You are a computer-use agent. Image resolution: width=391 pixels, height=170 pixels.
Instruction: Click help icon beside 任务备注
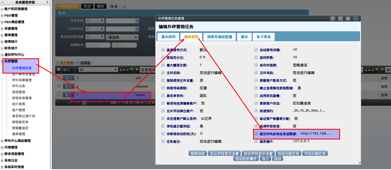pos(163,141)
